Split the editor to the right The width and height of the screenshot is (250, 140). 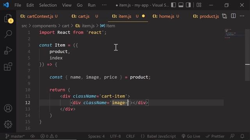click(233, 16)
